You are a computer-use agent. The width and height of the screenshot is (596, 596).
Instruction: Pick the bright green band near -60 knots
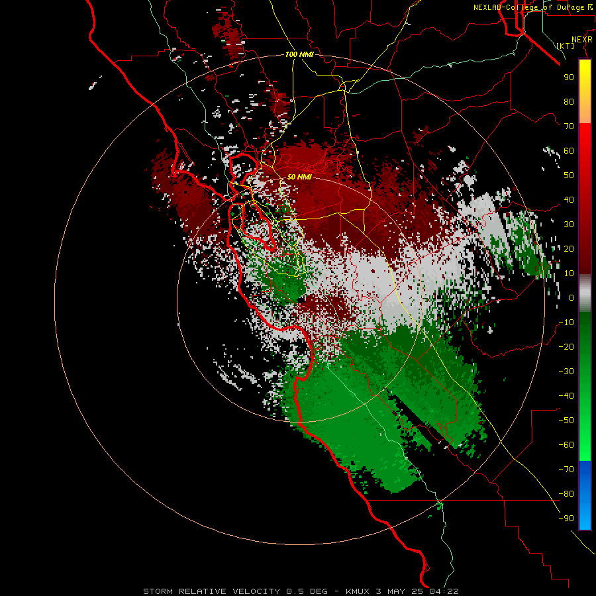pos(585,446)
